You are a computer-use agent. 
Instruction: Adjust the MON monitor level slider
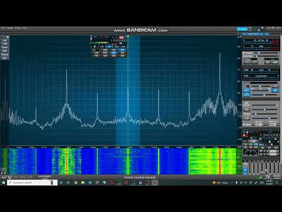tap(264, 95)
